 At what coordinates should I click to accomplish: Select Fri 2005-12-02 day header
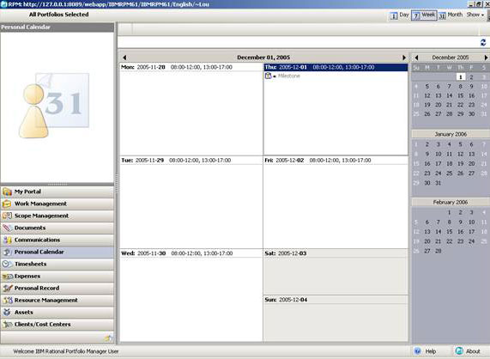coord(336,161)
